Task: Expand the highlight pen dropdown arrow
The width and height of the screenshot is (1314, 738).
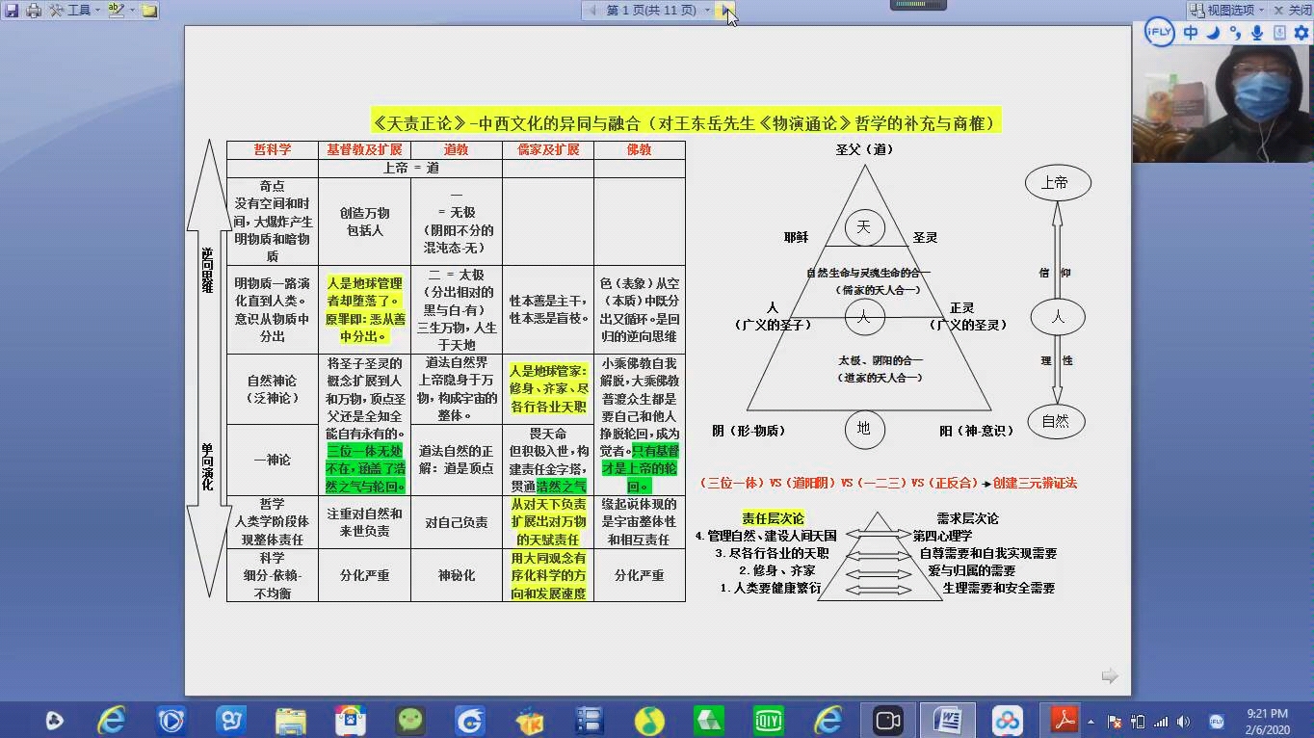Action: pyautogui.click(x=131, y=10)
